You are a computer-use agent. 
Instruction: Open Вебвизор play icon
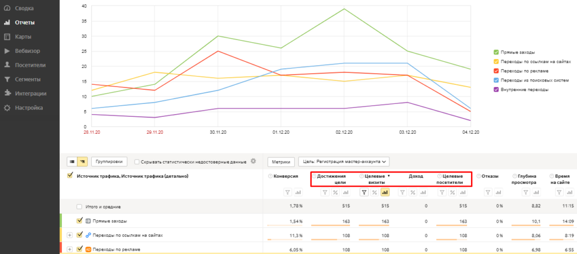tap(7, 51)
